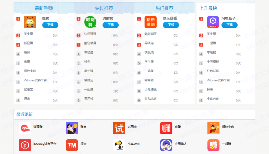
Task: Open the 快乐赚赚 title in 热门推荐
Action: tap(170, 18)
